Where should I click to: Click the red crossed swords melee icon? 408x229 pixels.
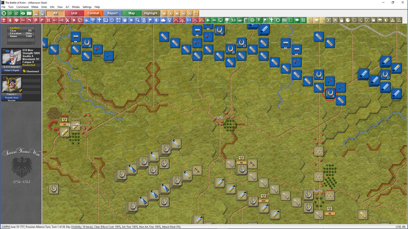[67, 20]
